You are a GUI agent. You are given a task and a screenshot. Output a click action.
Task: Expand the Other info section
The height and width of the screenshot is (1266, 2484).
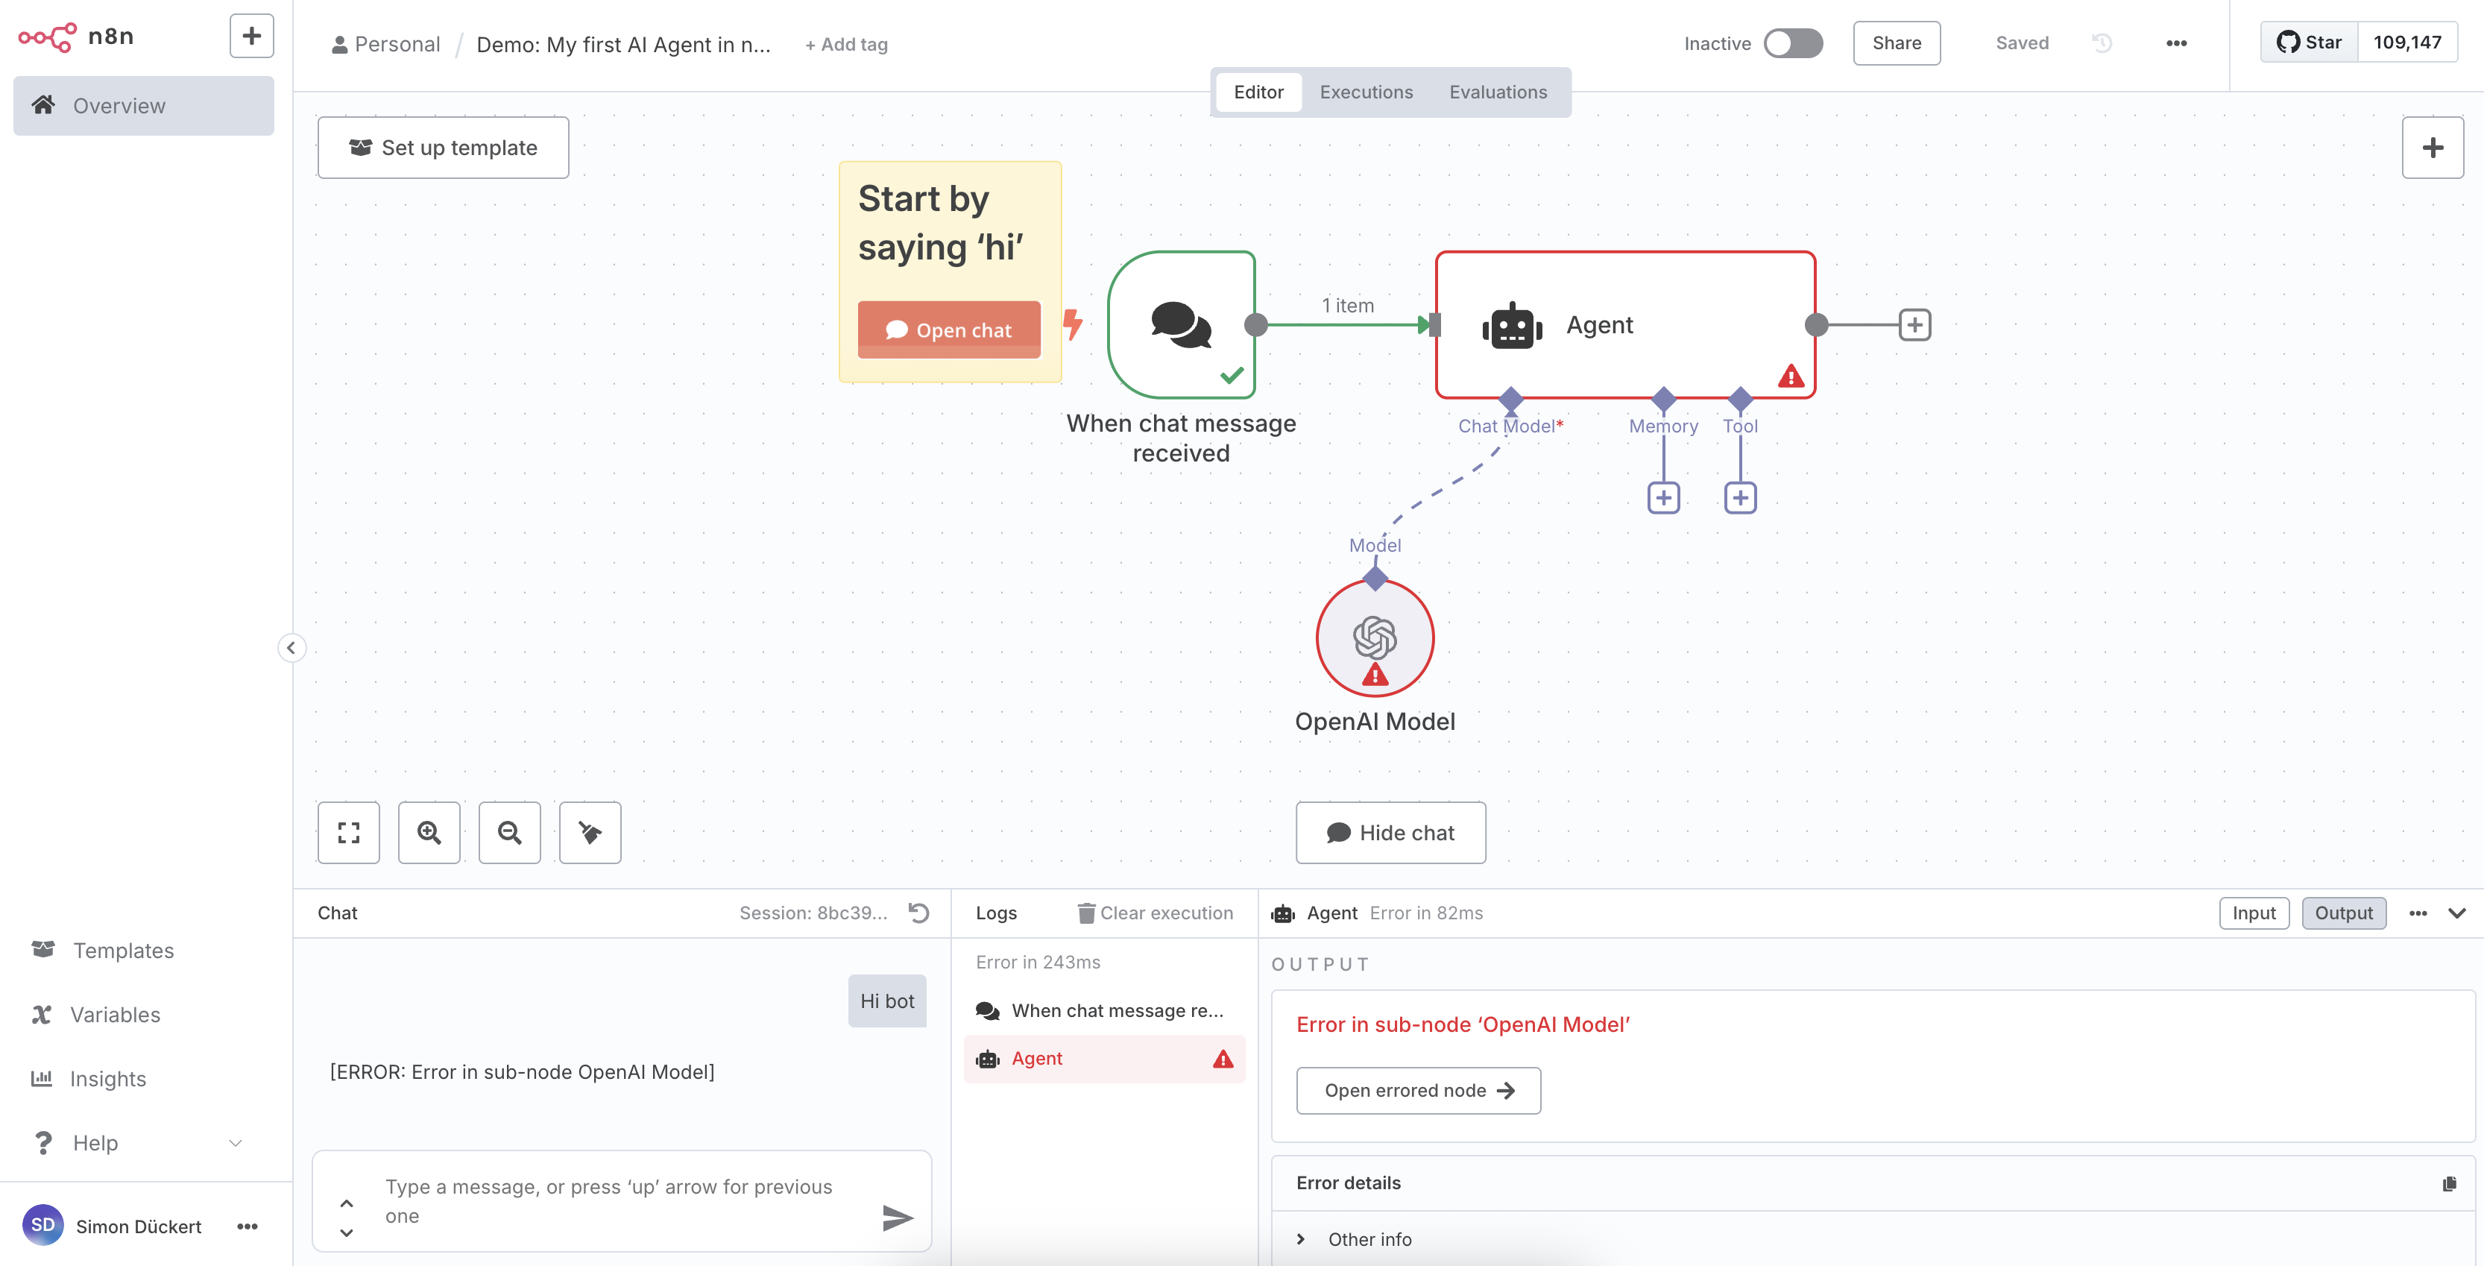point(1354,1239)
